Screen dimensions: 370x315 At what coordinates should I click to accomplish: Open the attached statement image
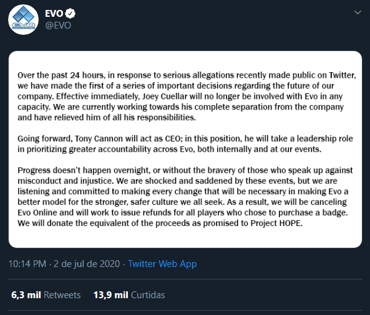pyautogui.click(x=185, y=149)
